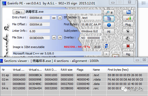
Task: Click virtual offset value 00310000
Action: [x=19, y=88]
